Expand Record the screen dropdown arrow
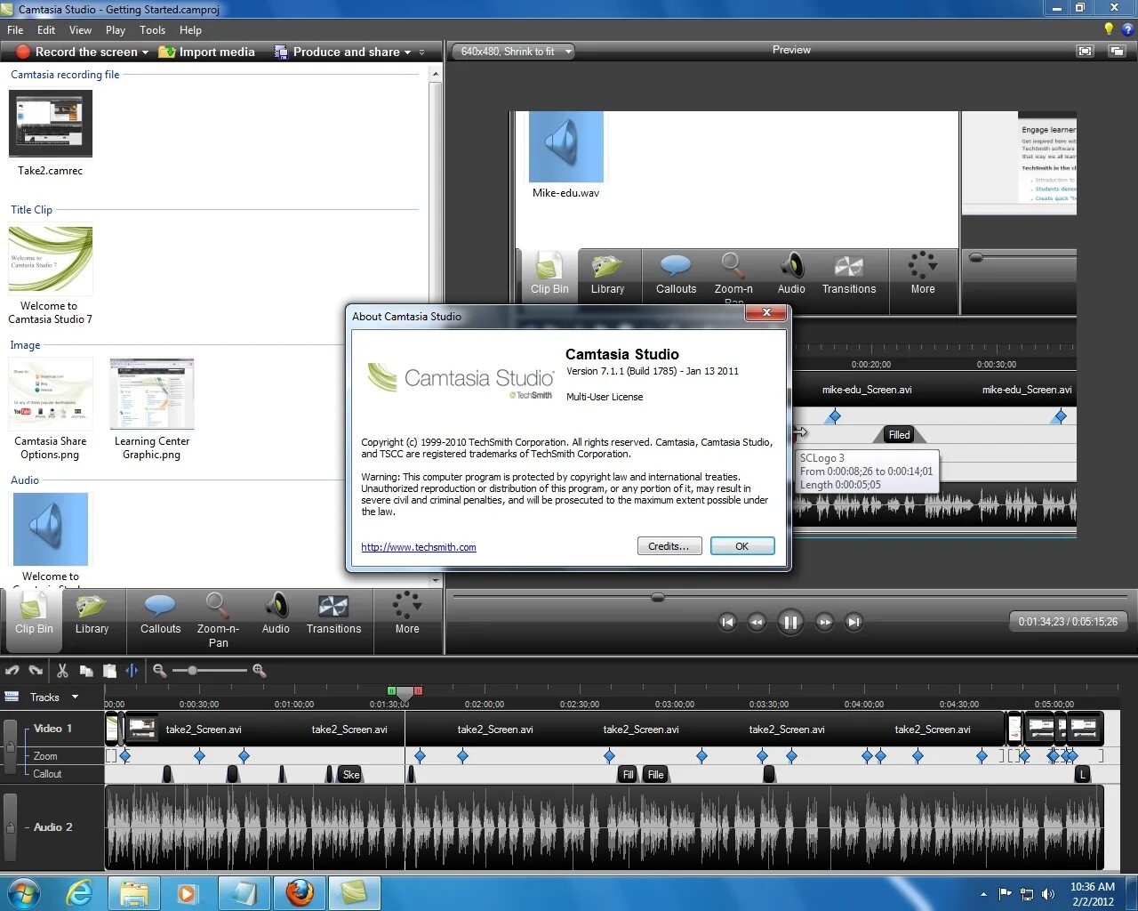This screenshot has width=1138, height=911. point(145,52)
